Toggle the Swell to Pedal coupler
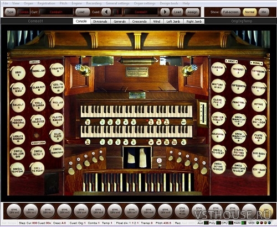 pyautogui.click(x=18, y=170)
